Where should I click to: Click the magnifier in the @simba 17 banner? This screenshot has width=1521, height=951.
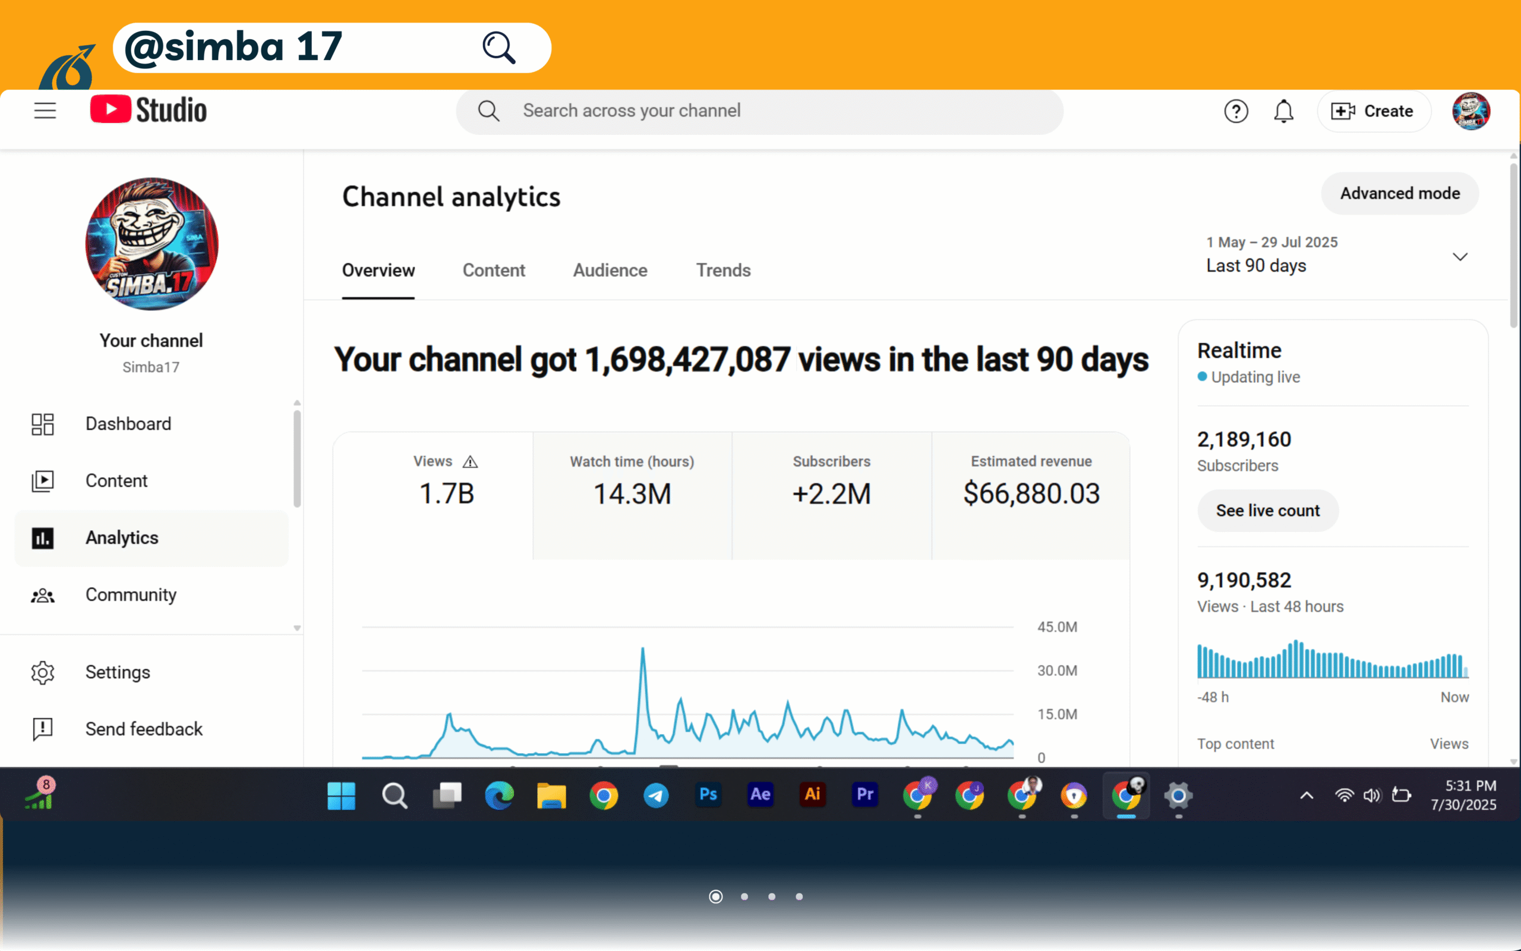[x=499, y=48]
